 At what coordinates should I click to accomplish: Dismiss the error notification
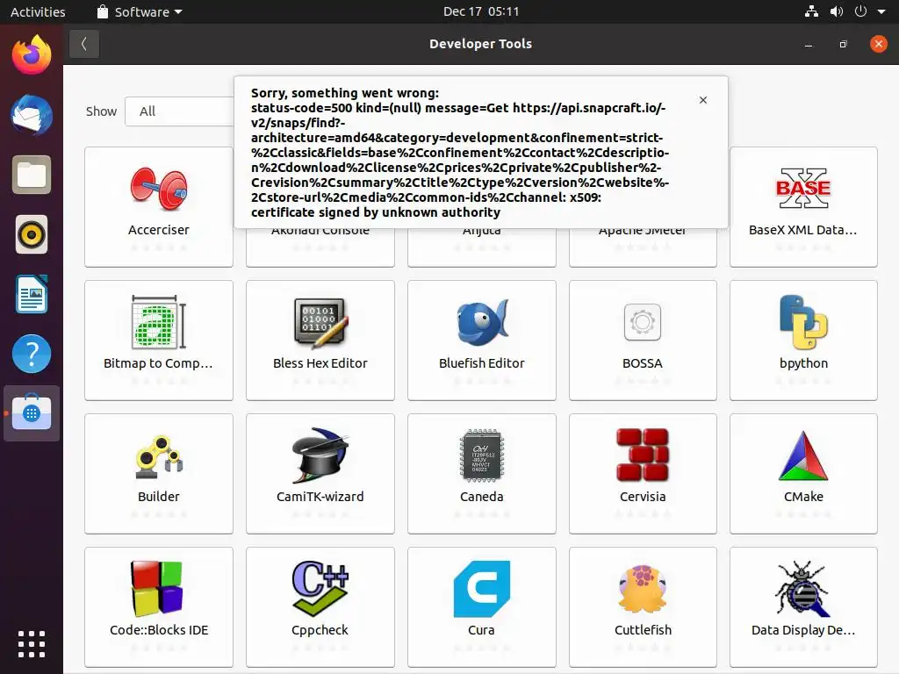pyautogui.click(x=703, y=100)
